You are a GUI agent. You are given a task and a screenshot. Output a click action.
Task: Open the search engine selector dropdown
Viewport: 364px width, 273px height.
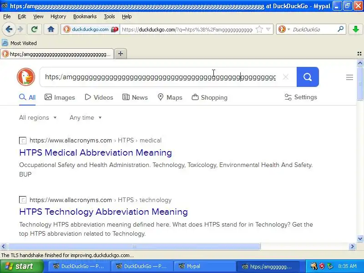tap(284, 30)
